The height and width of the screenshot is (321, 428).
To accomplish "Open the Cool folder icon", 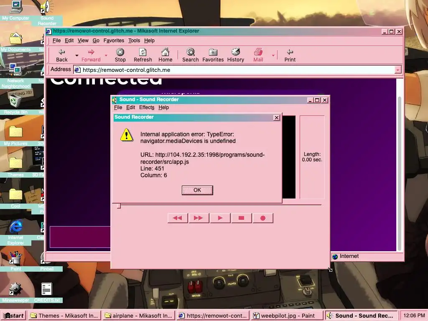I will (x=15, y=199).
